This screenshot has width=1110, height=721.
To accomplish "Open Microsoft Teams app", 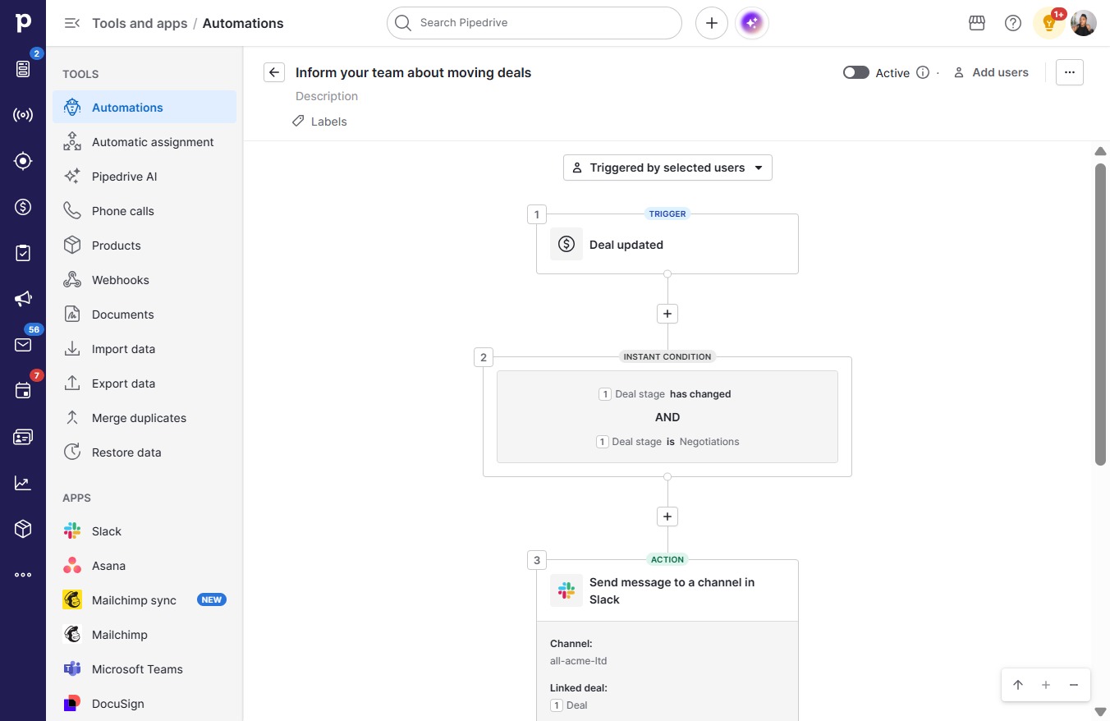I will [144, 669].
